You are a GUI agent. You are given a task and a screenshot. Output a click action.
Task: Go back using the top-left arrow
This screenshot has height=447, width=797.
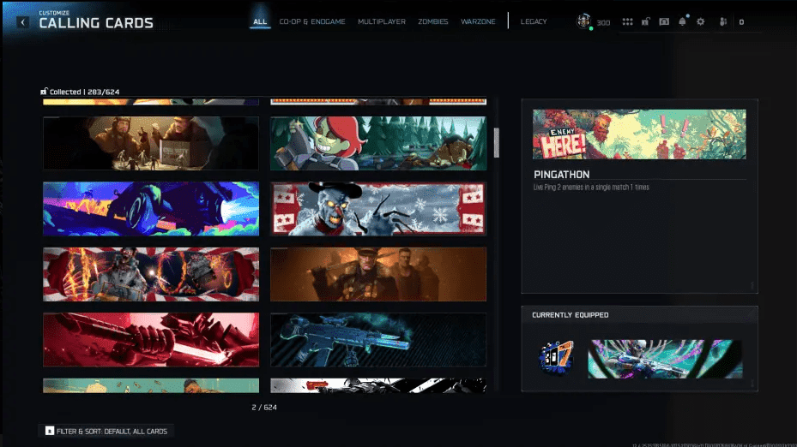tap(23, 22)
